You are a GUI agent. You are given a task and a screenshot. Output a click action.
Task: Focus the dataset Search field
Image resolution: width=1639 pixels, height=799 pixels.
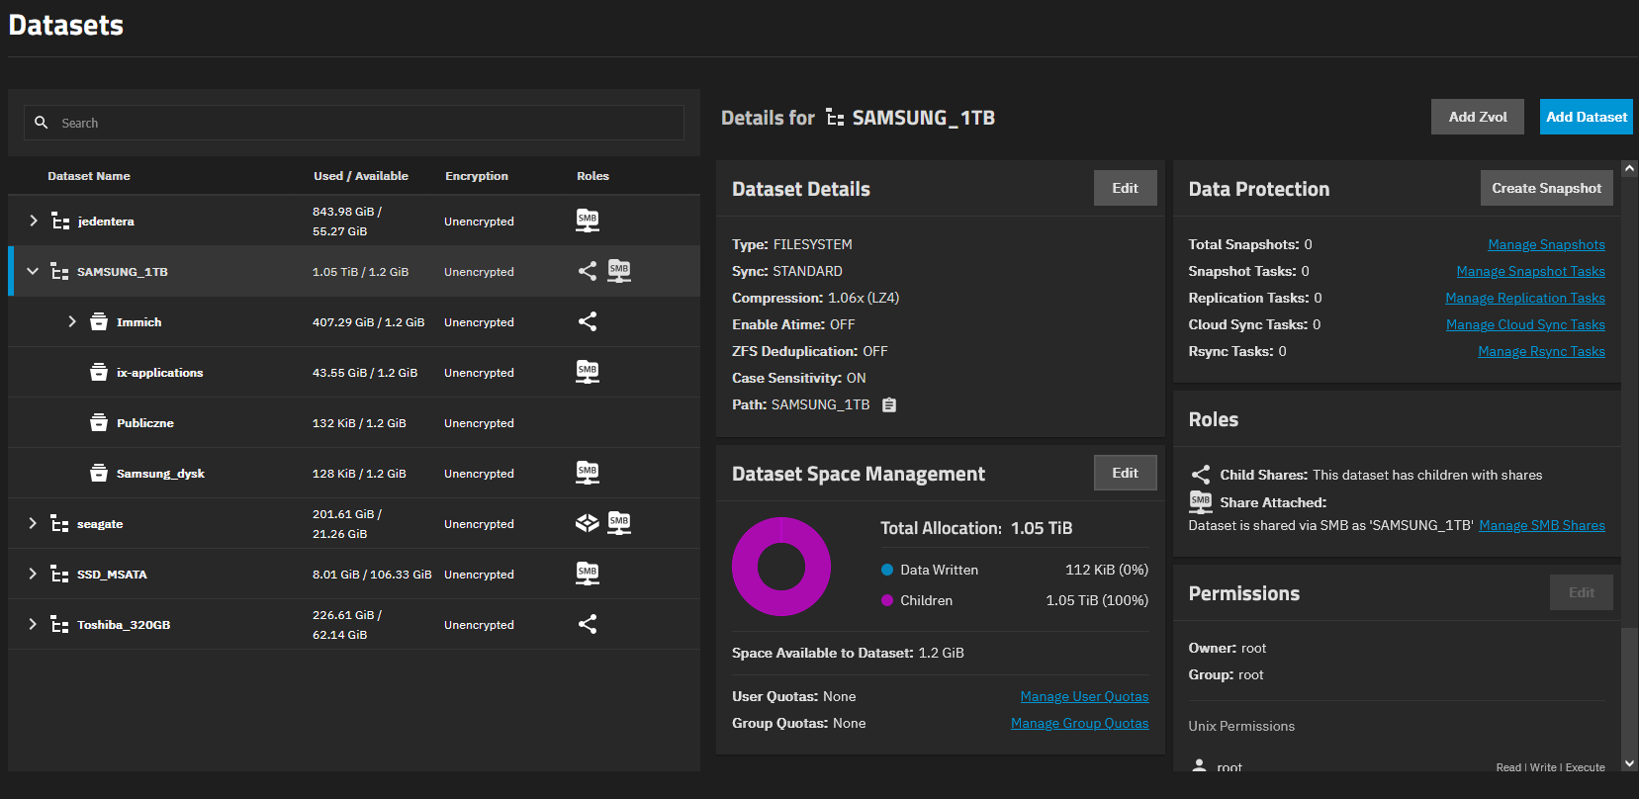(x=366, y=123)
